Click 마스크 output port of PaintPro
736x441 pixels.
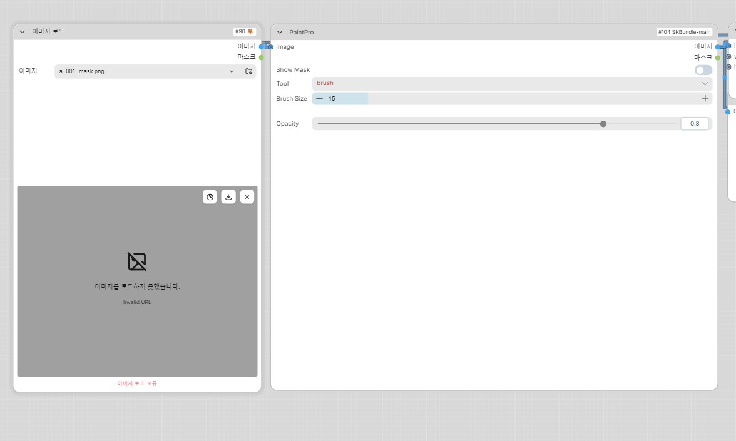pos(718,58)
